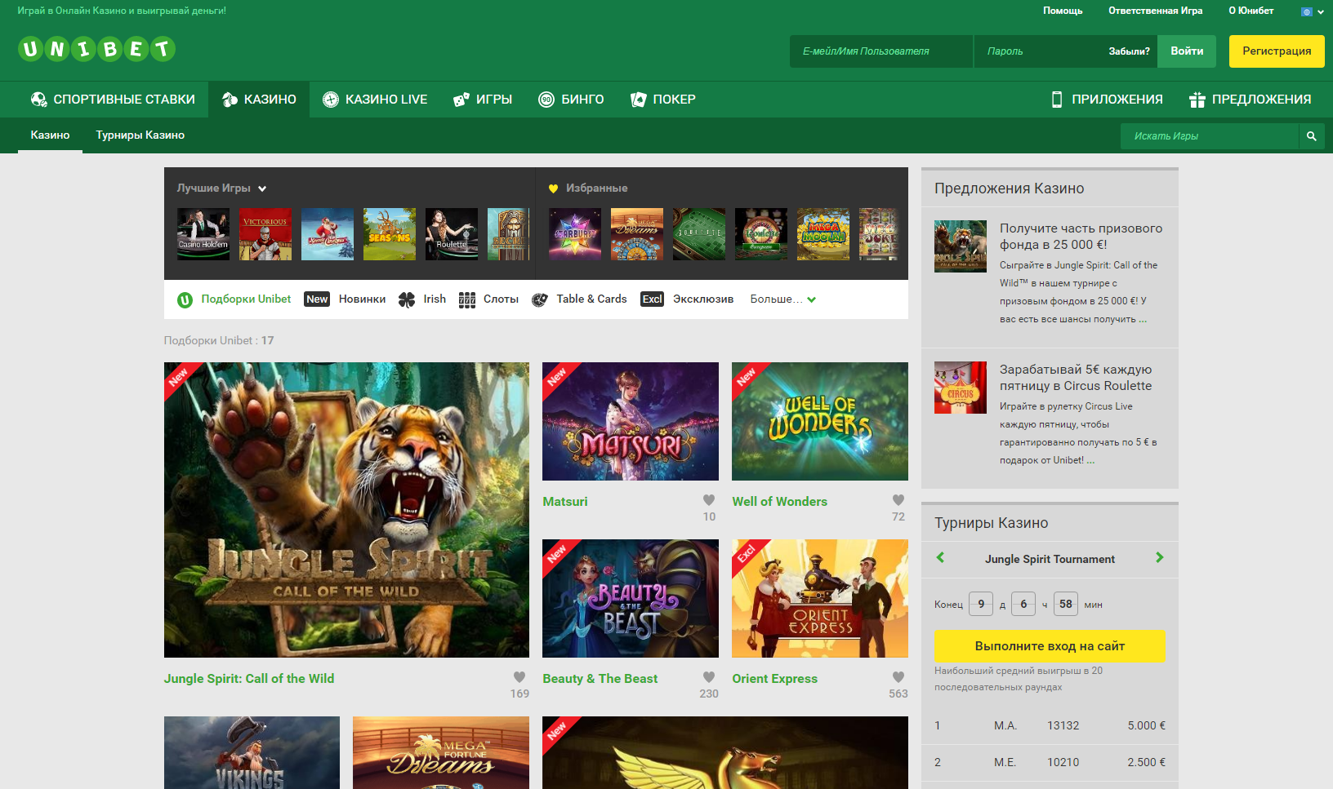Click the mobile phone Приложения icon
Image resolution: width=1333 pixels, height=789 pixels.
pos(1057,100)
